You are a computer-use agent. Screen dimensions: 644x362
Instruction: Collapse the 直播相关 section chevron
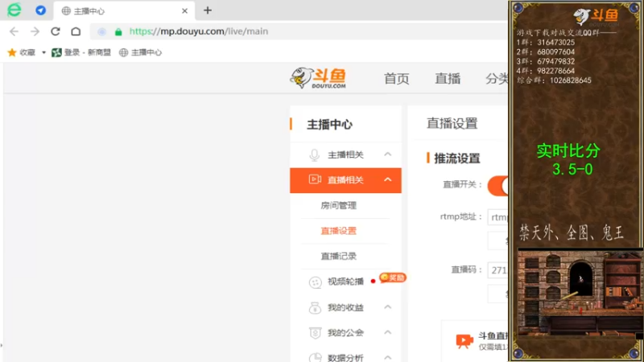point(388,179)
